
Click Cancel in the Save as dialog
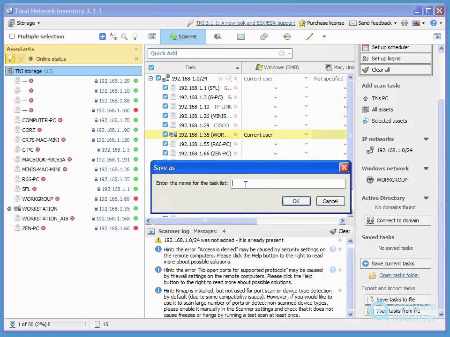330,201
